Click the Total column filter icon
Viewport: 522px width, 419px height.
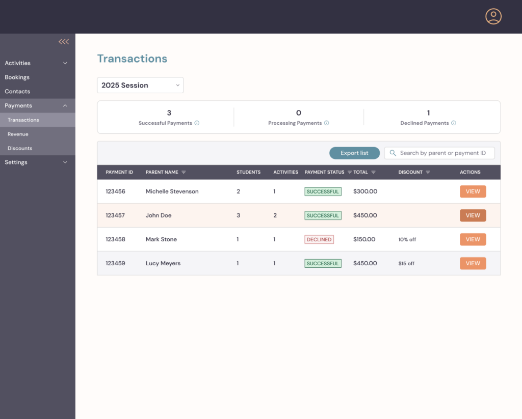pos(373,173)
